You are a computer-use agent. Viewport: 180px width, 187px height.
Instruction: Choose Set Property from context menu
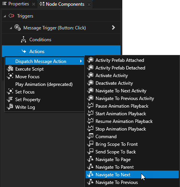[x=45, y=100]
